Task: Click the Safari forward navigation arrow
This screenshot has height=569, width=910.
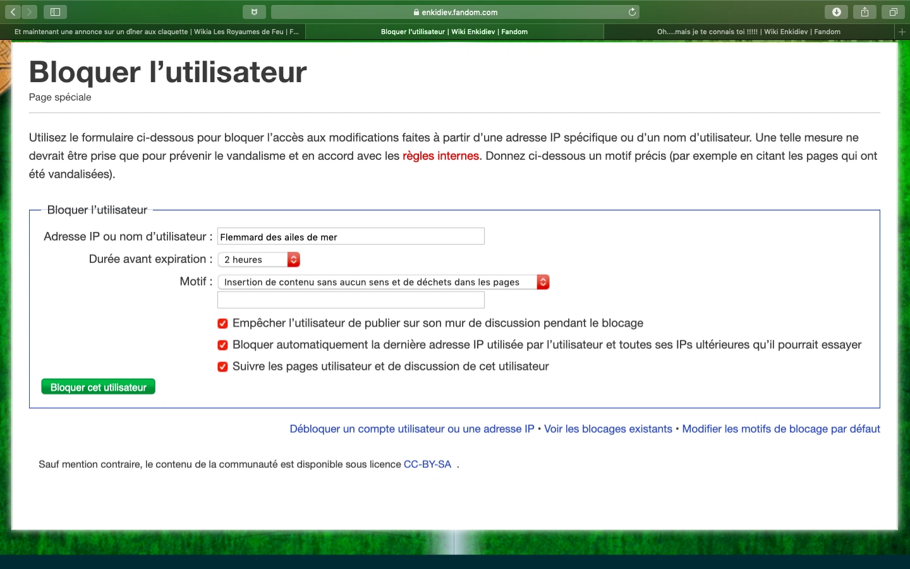Action: pos(29,12)
